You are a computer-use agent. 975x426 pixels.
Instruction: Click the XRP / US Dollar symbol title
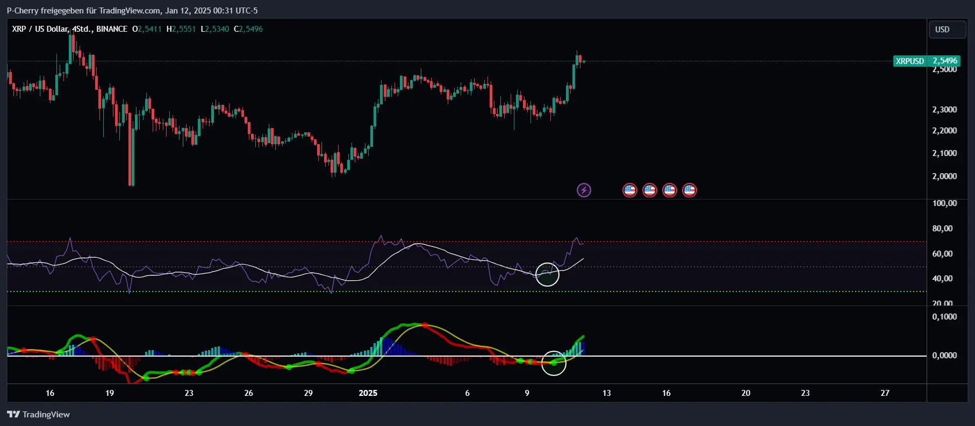pyautogui.click(x=40, y=29)
